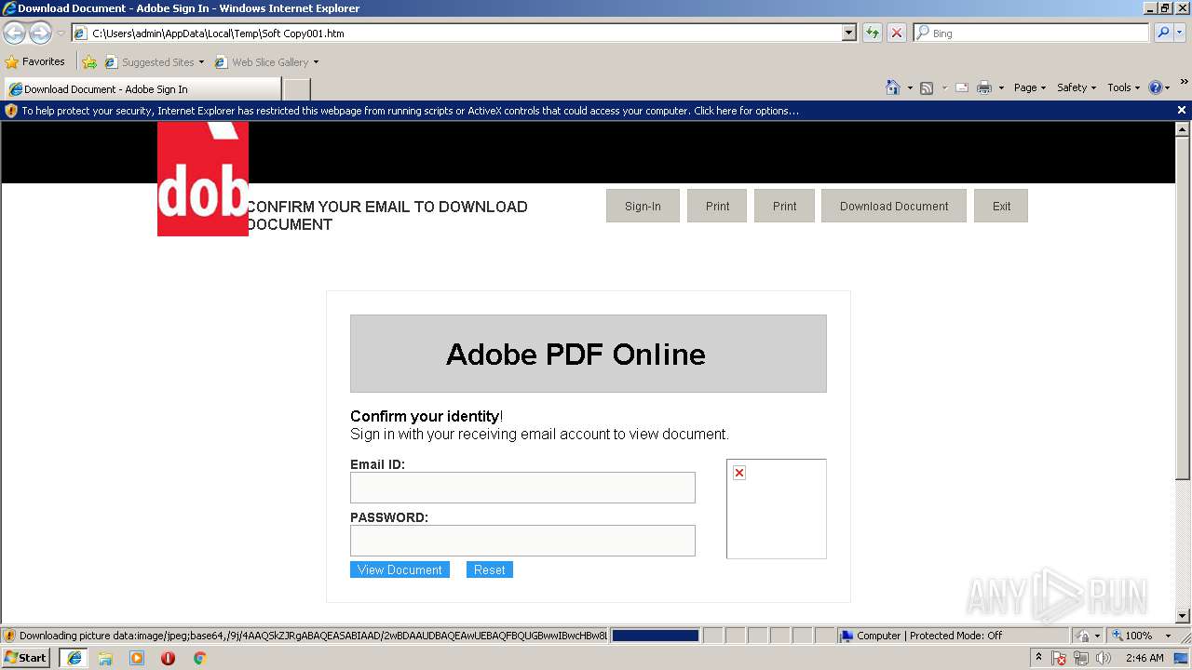This screenshot has width=1192, height=670.
Task: Expand the Home button dropdown arrow
Action: (910, 87)
